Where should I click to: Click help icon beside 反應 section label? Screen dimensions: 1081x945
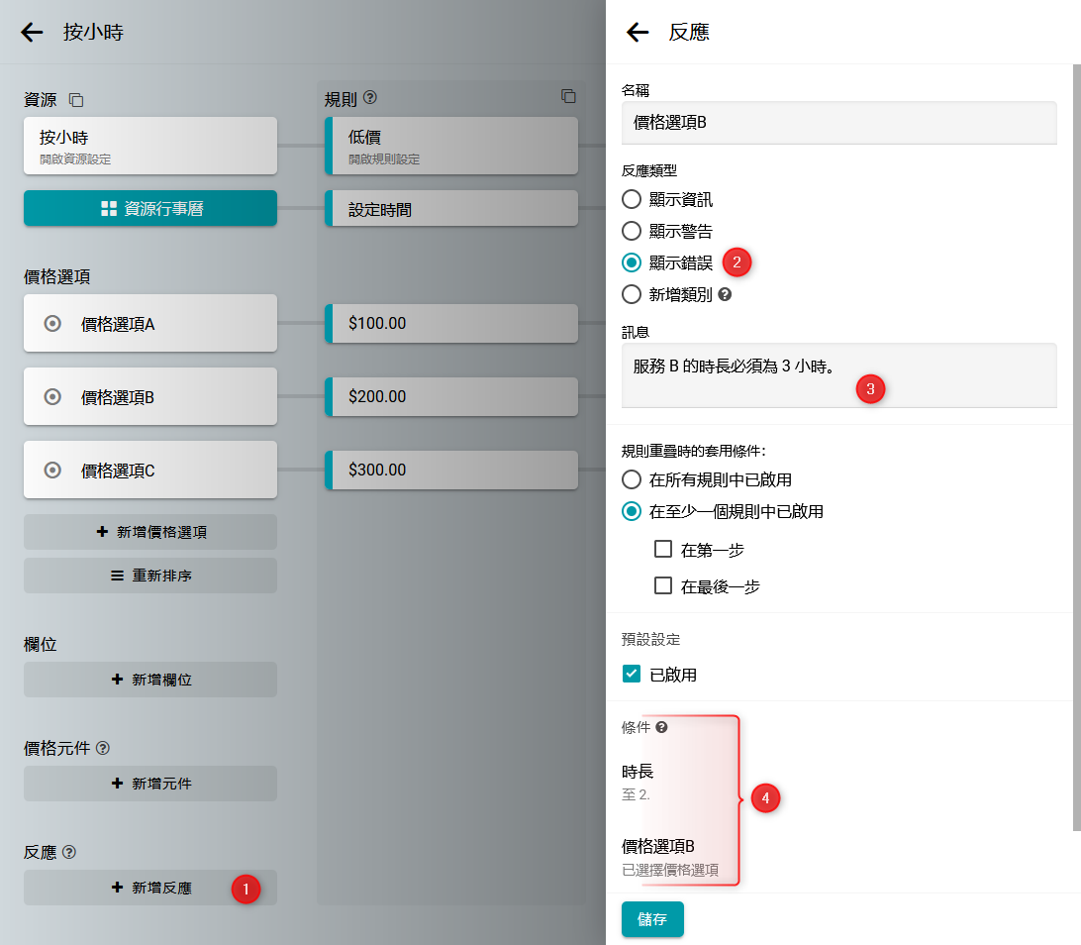tap(69, 852)
